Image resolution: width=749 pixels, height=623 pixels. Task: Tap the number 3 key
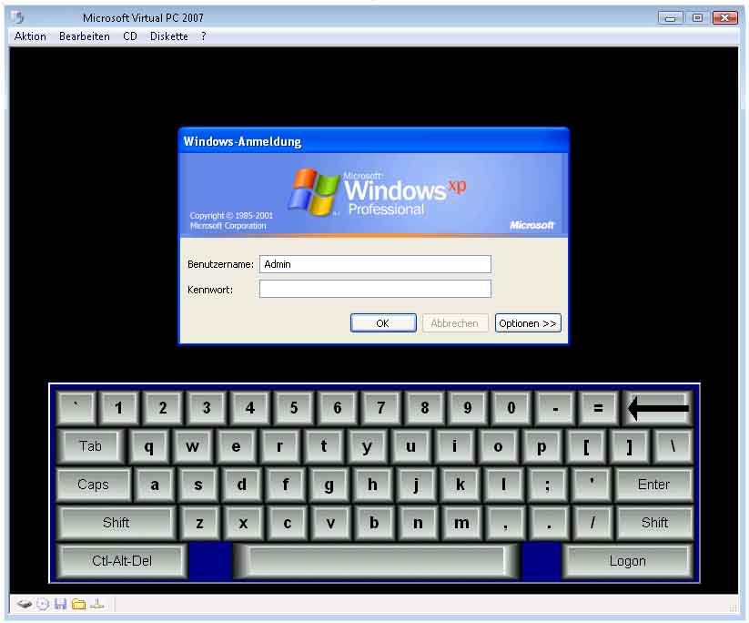coord(207,408)
